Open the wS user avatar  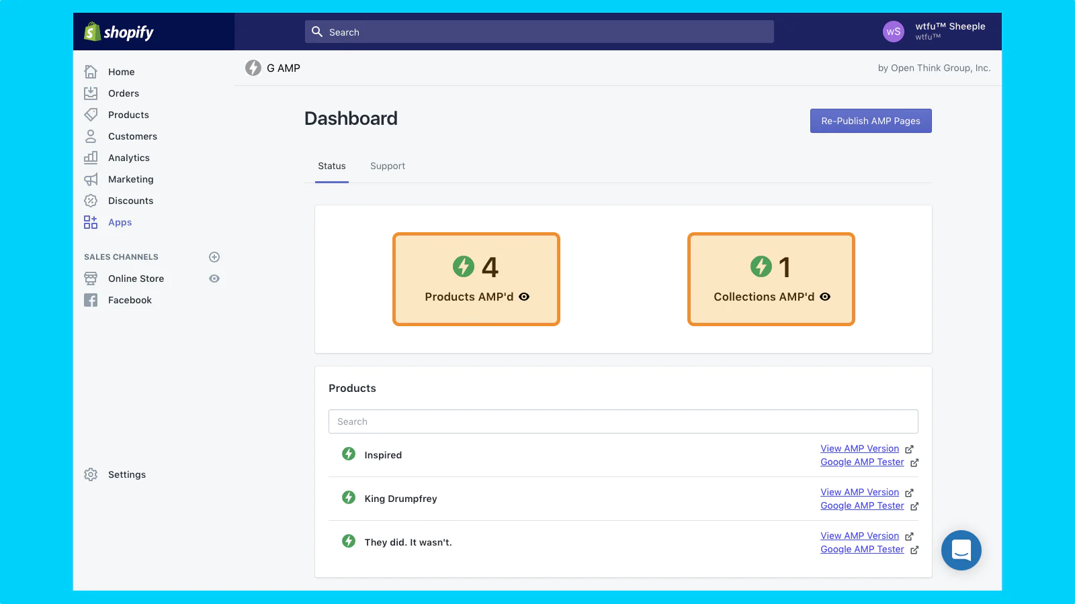click(894, 32)
